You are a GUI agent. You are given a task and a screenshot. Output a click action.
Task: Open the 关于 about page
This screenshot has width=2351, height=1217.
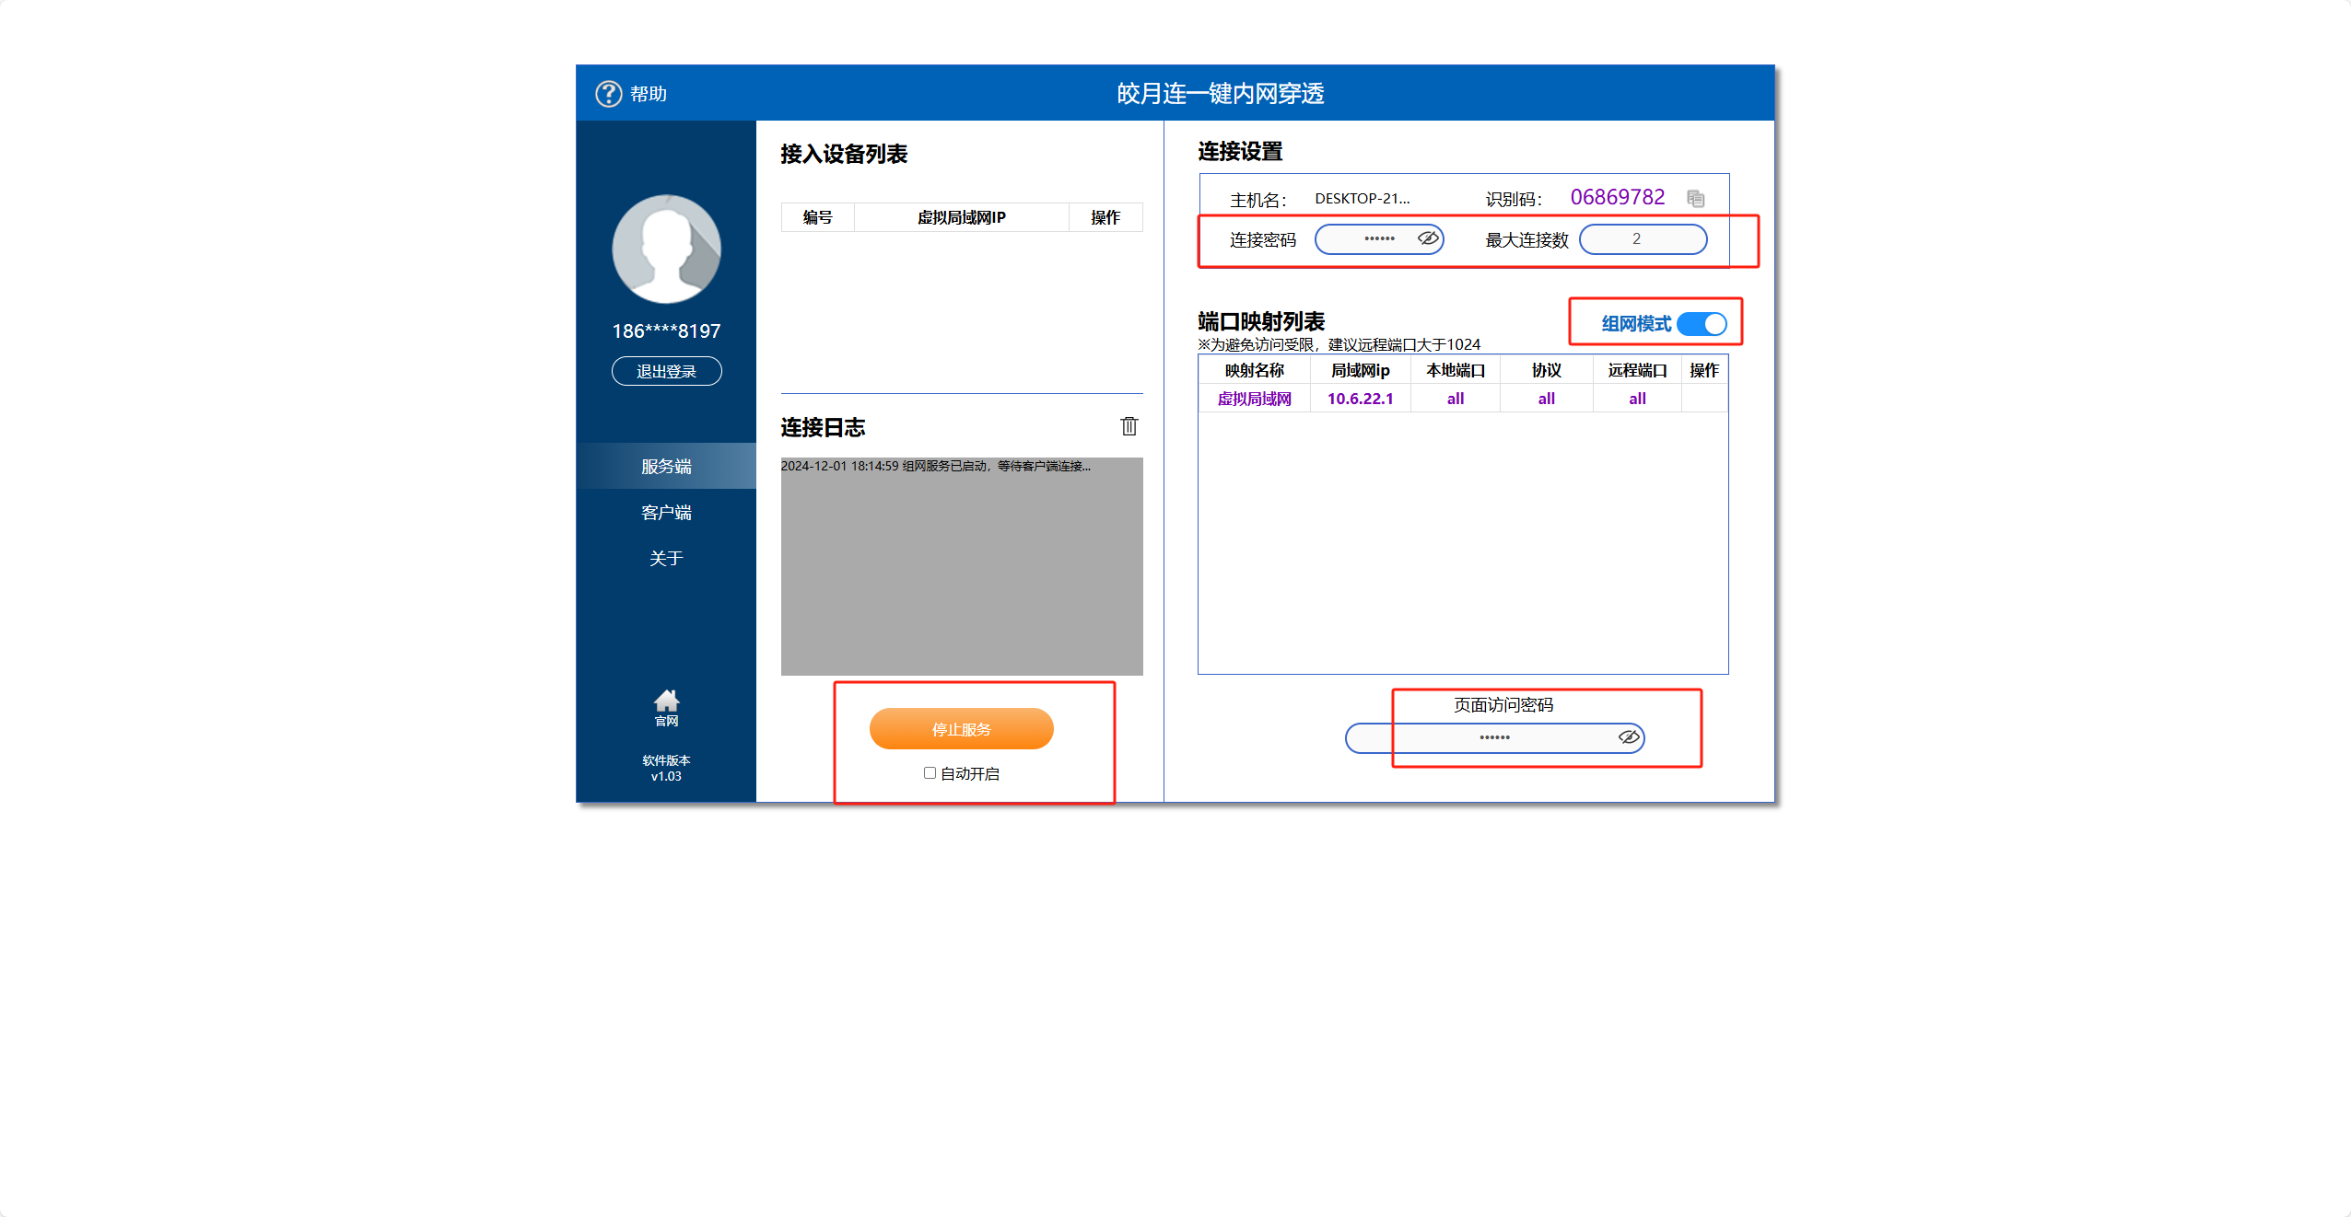tap(666, 559)
